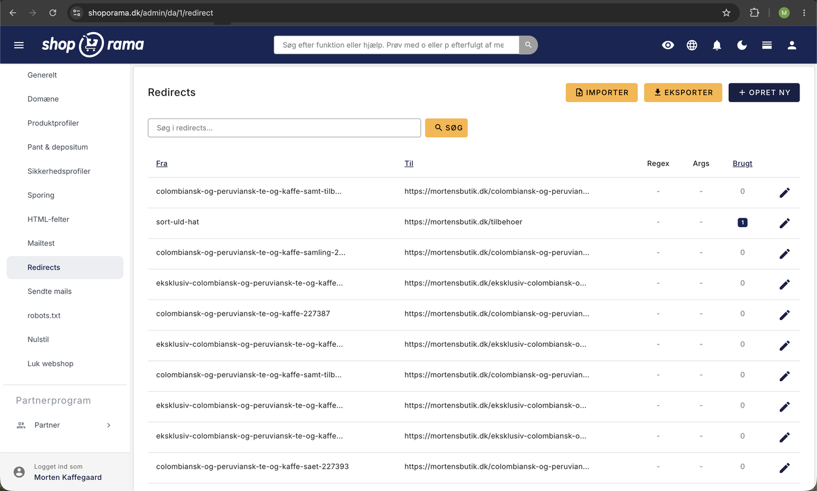Viewport: 817px width, 491px height.
Task: Open the Chrome profile avatar
Action: click(784, 12)
